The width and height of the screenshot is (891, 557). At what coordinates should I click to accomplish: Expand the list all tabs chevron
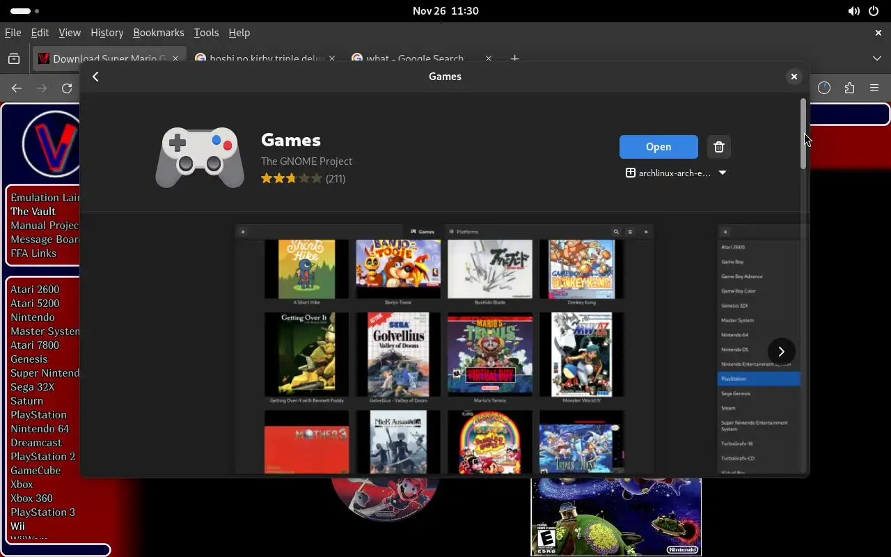click(877, 58)
